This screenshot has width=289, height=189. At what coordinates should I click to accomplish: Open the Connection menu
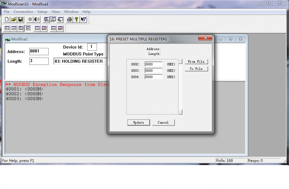[23, 12]
